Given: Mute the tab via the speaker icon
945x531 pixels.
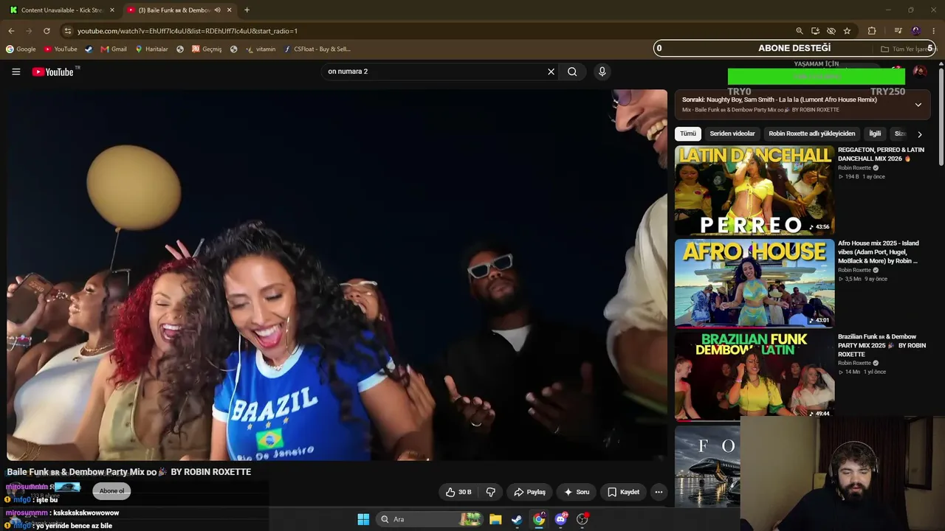Looking at the screenshot, I should point(217,10).
